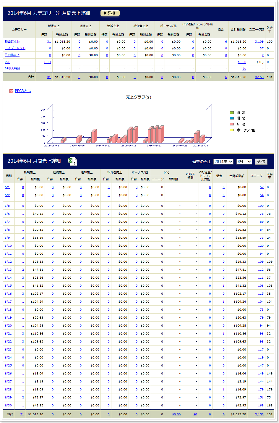The width and height of the screenshot is (279, 423).
Task: Open the 2014年 year dropdown
Action: pos(223,162)
